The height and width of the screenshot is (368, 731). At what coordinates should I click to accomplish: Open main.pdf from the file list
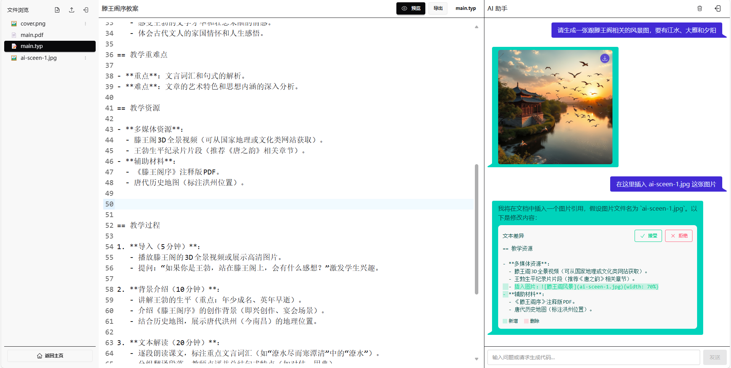click(x=31, y=35)
